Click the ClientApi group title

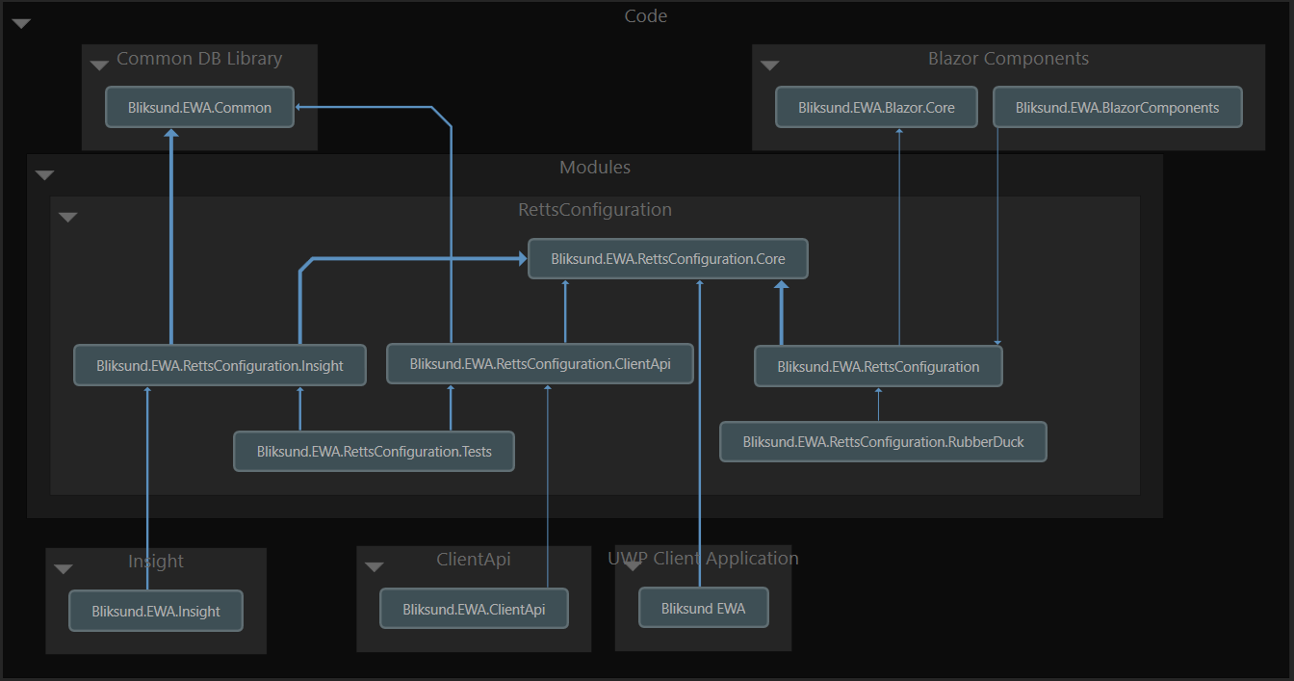pyautogui.click(x=473, y=560)
